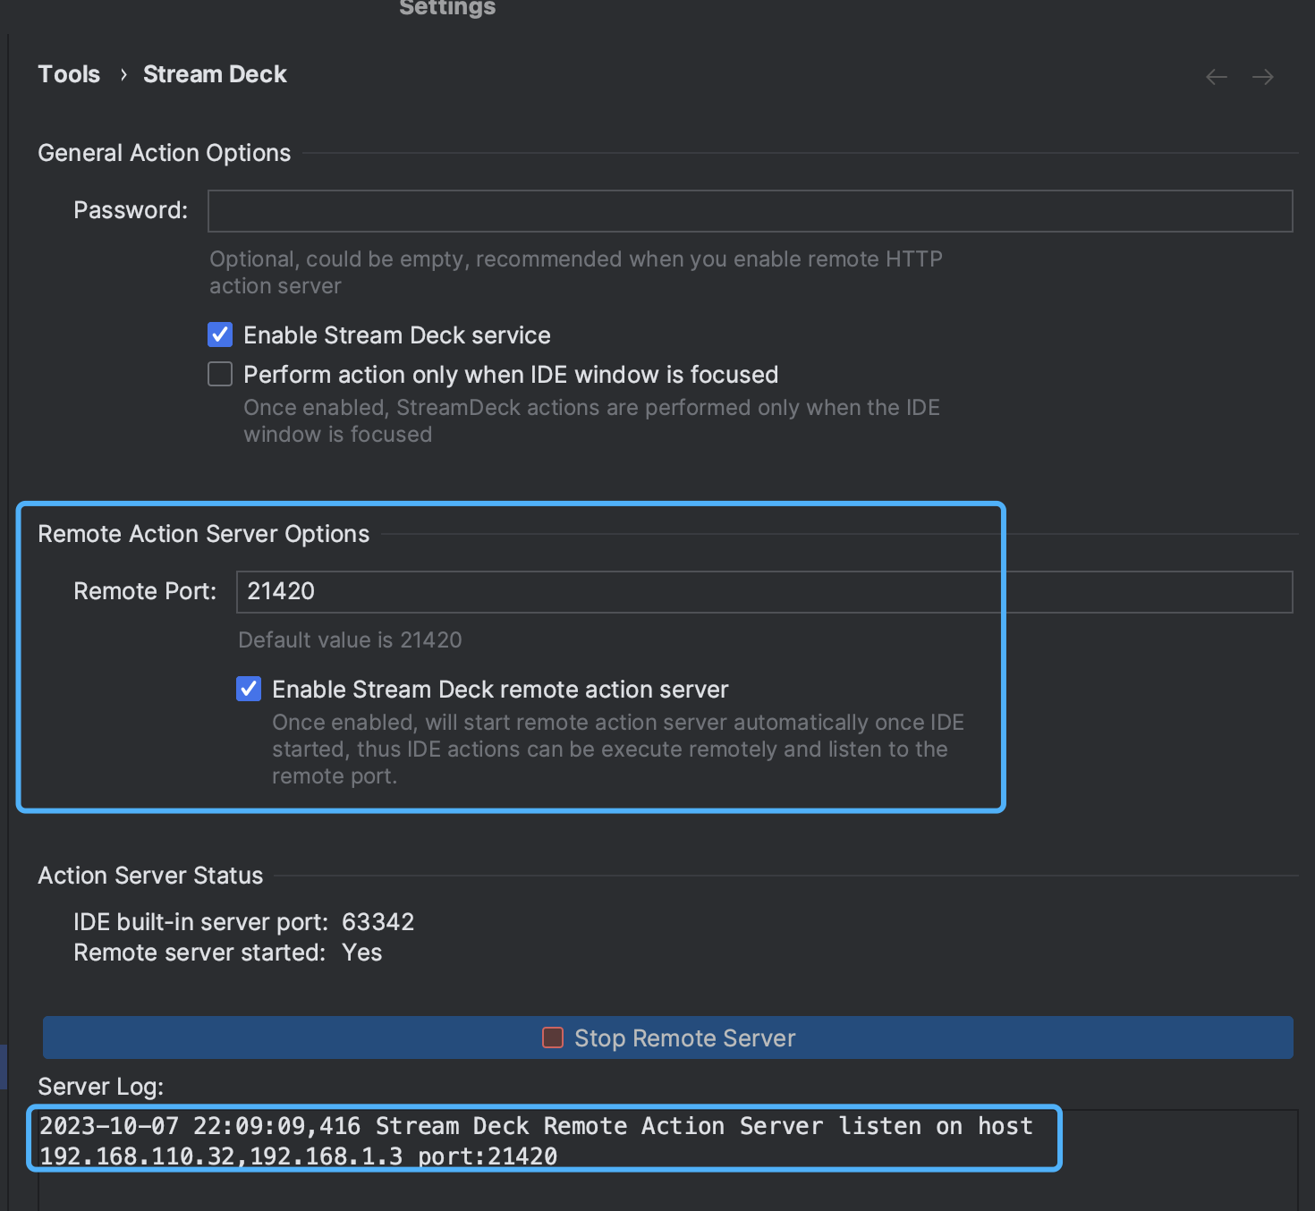This screenshot has height=1211, width=1315.
Task: Enable Perform action only when IDE focused
Action: 220,374
